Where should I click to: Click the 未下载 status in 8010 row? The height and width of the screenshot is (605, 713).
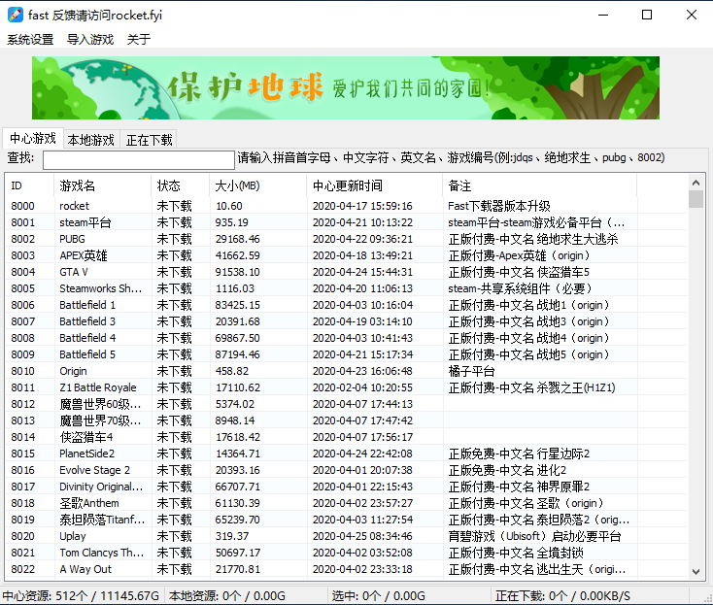174,371
